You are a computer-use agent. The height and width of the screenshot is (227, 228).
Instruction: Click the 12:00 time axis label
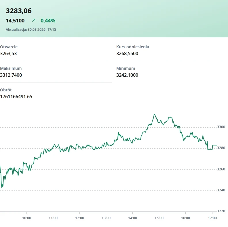pos(79,218)
